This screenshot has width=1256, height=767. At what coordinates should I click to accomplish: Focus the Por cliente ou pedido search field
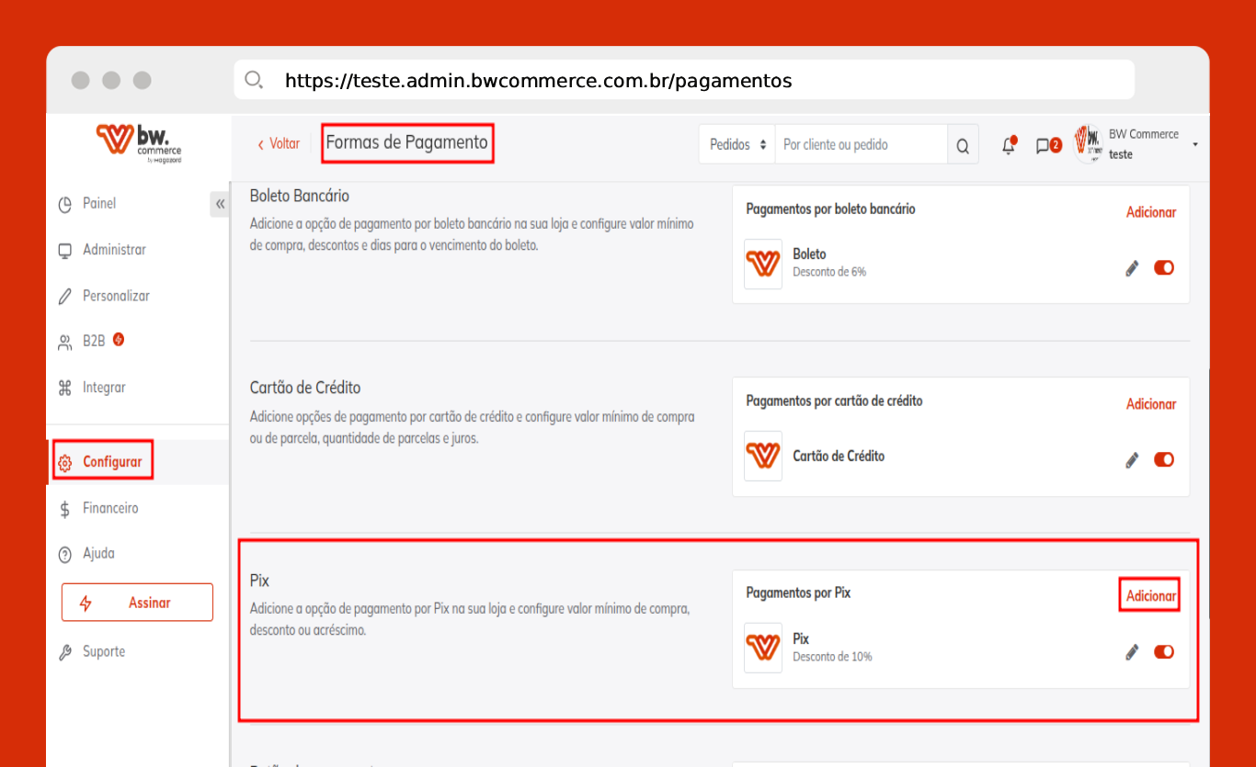[861, 145]
